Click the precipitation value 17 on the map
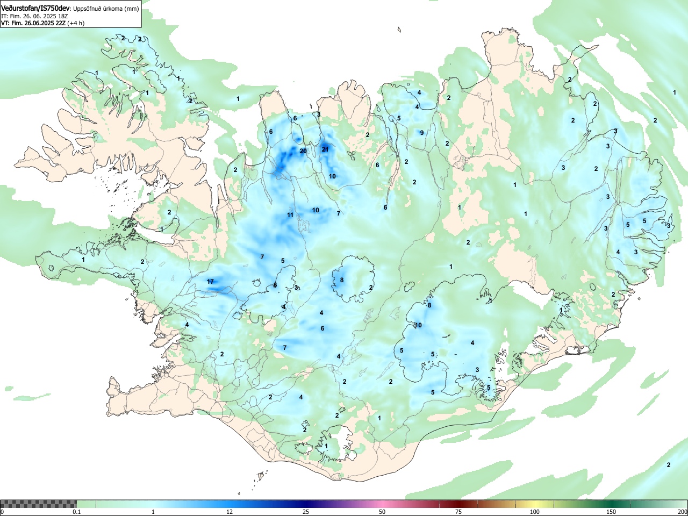The width and height of the screenshot is (688, 516). click(210, 282)
